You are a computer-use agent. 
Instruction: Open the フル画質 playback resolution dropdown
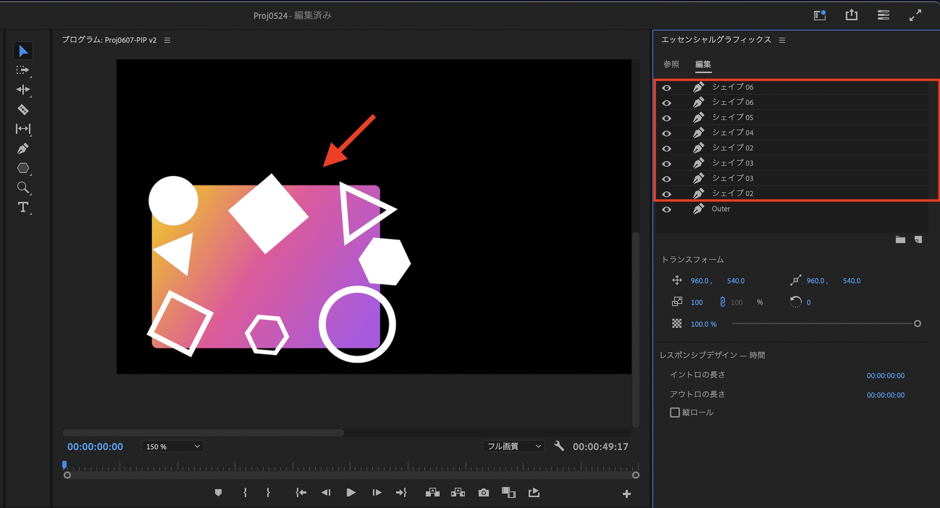pyautogui.click(x=514, y=446)
